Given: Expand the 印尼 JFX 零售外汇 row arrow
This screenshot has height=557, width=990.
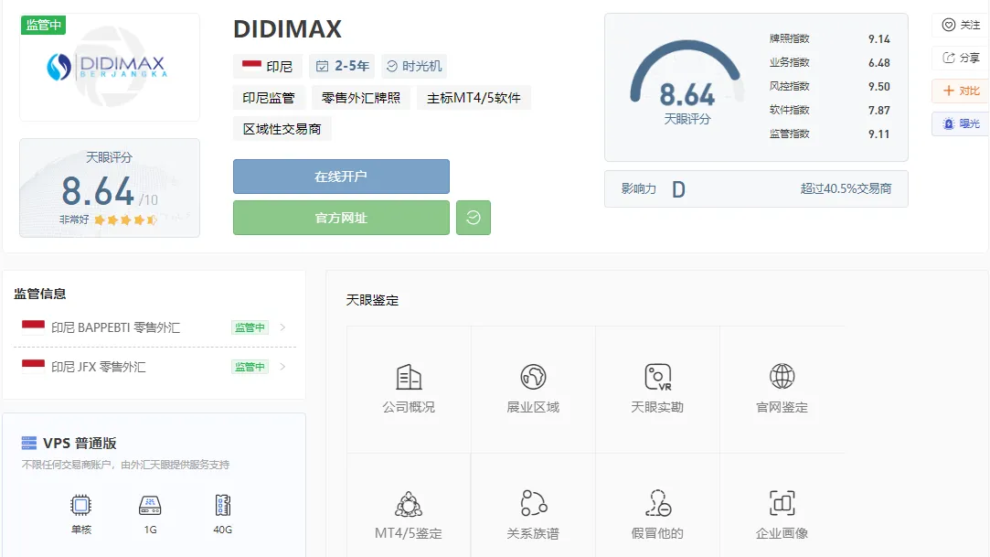Looking at the screenshot, I should pyautogui.click(x=282, y=366).
